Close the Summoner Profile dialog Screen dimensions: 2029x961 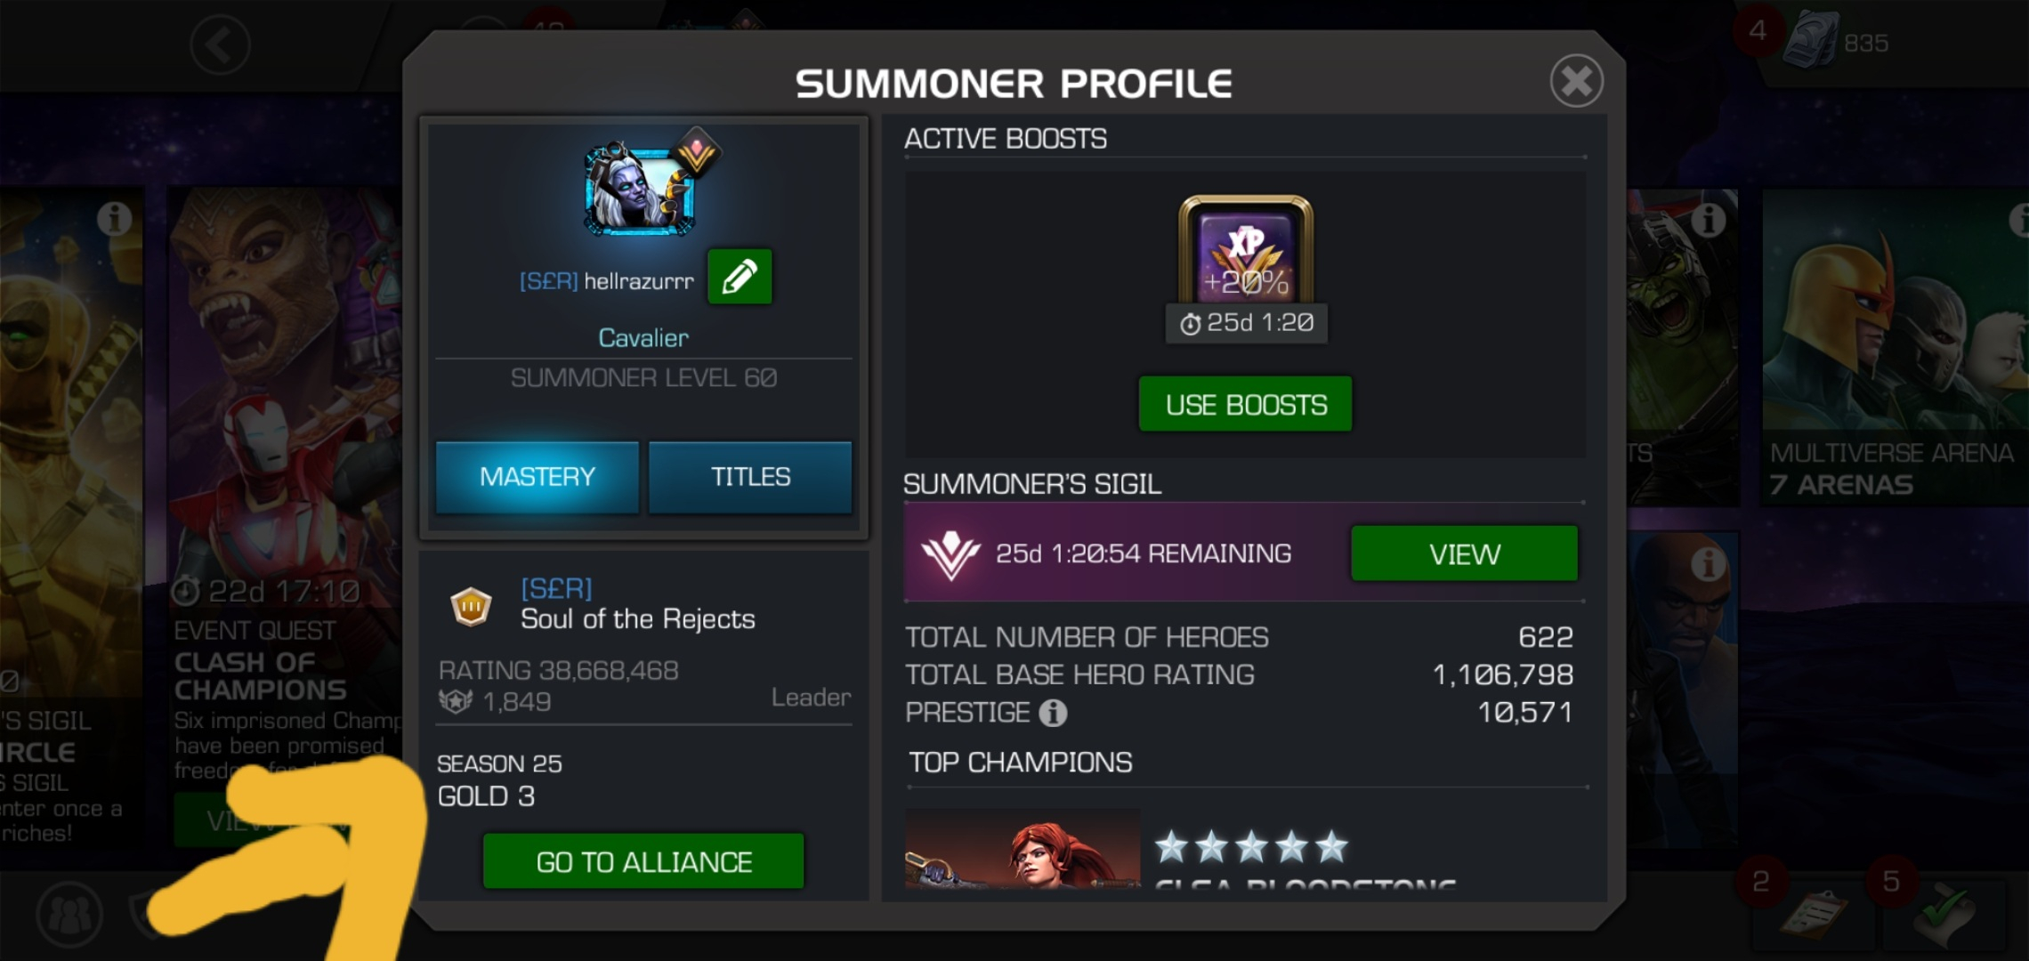(x=1576, y=81)
